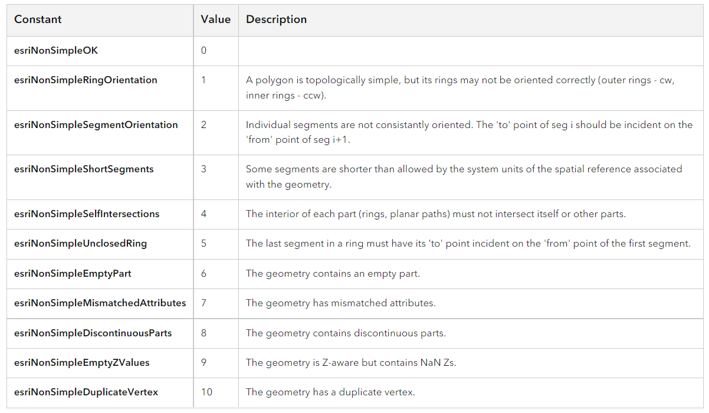709x413 pixels.
Task: Click the ring orientation description text
Action: (460, 88)
